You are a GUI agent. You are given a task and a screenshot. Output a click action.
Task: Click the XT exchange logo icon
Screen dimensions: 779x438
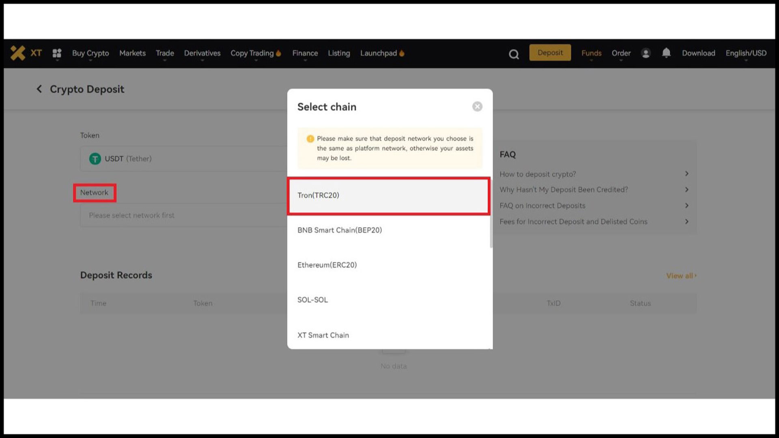(18, 52)
